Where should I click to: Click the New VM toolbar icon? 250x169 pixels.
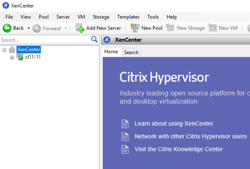212,27
